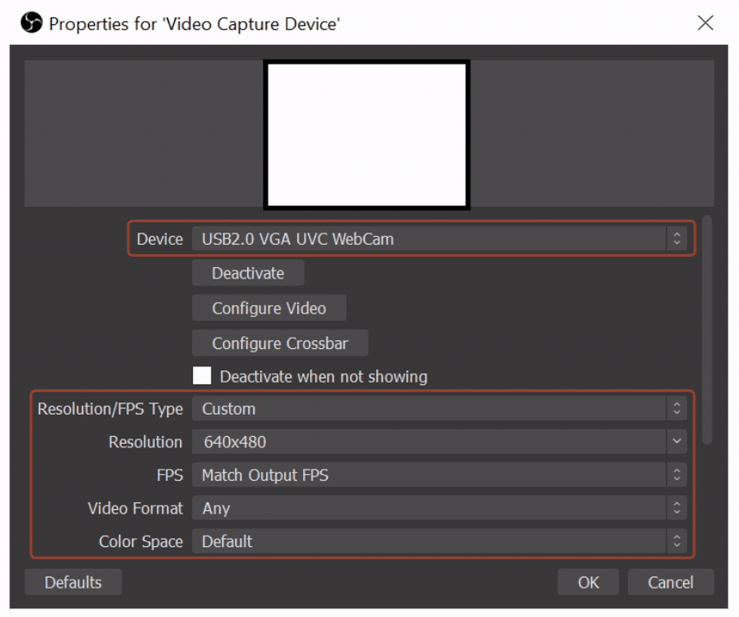Click the chevron arrow on Resolution field
Image resolution: width=739 pixels, height=617 pixels.
click(x=676, y=442)
